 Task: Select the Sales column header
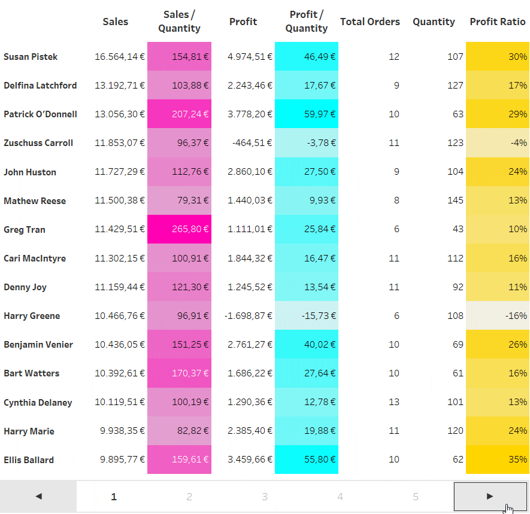pos(115,22)
